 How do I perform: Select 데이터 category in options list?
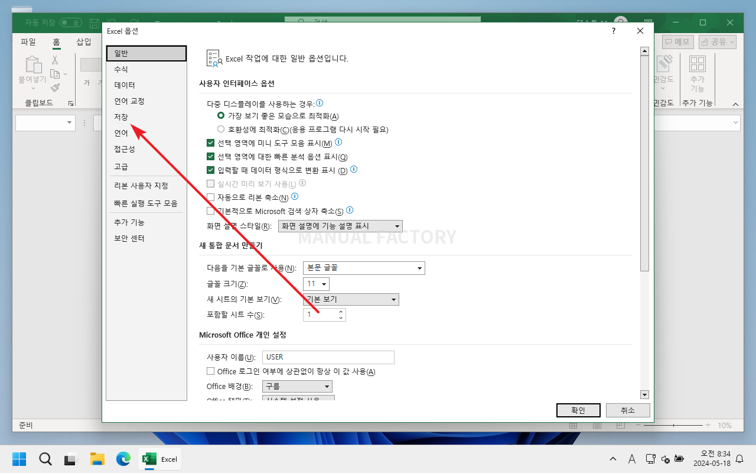(146, 85)
